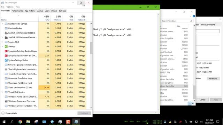Click Apply in the Properties dialog
223x125 pixels.
(216, 100)
